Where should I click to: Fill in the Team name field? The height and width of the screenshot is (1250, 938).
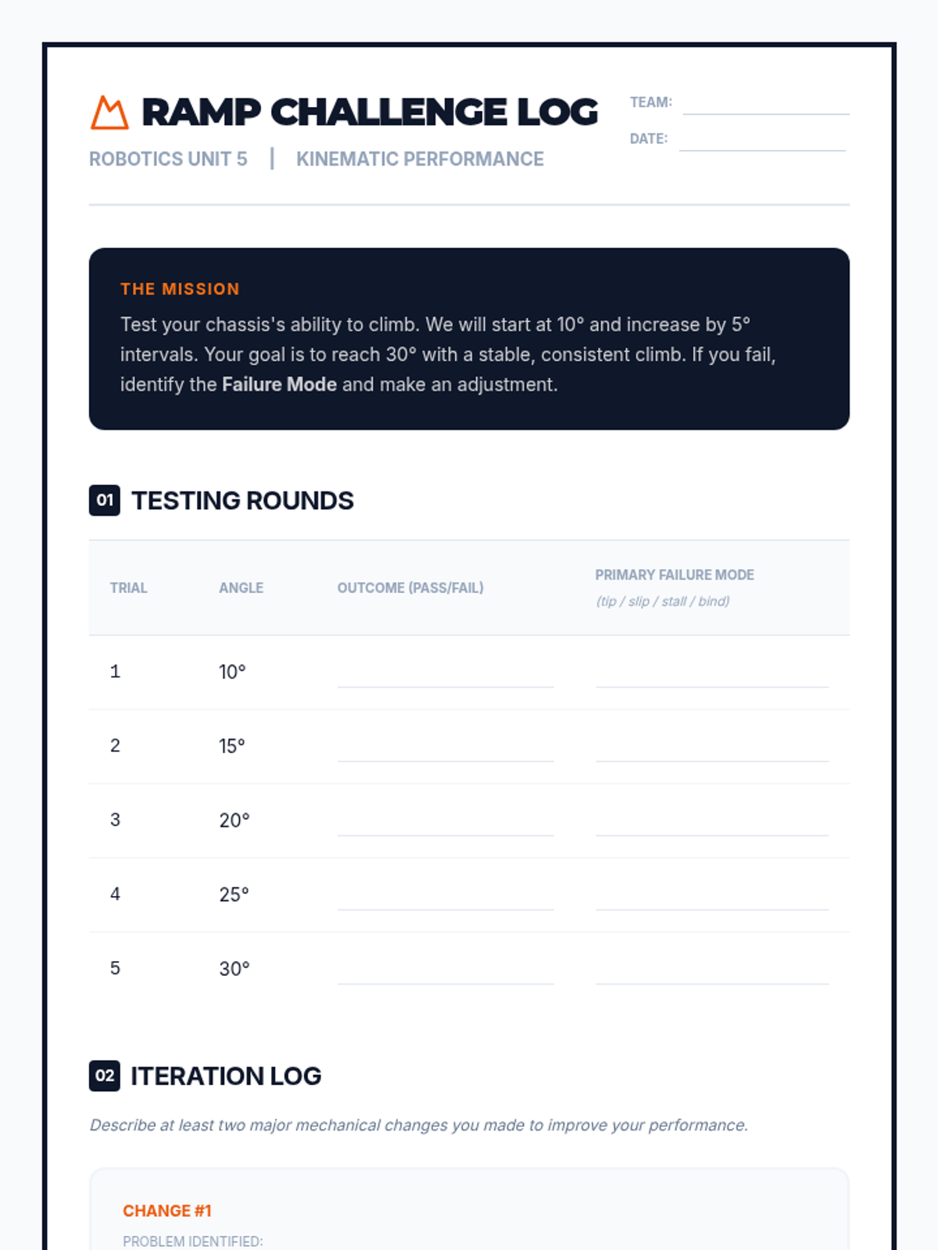coord(765,105)
